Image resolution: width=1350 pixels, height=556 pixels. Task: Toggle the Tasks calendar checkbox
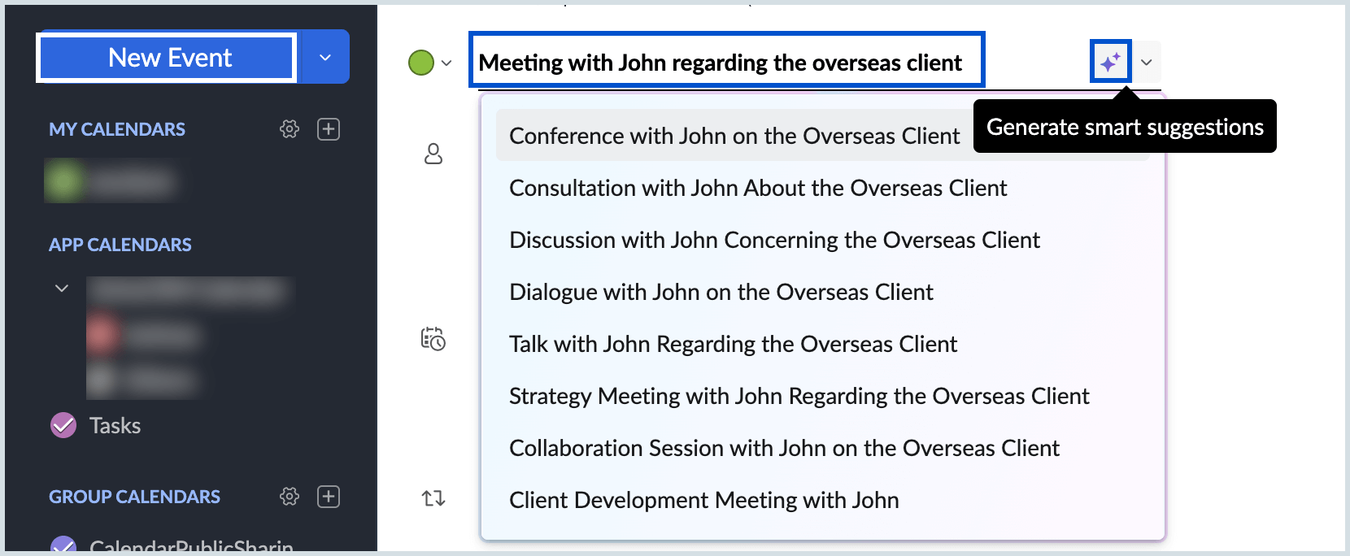[x=63, y=425]
